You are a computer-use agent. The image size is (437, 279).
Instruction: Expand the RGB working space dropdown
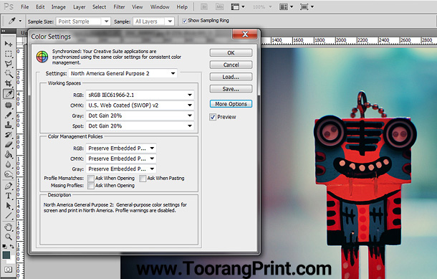point(140,95)
